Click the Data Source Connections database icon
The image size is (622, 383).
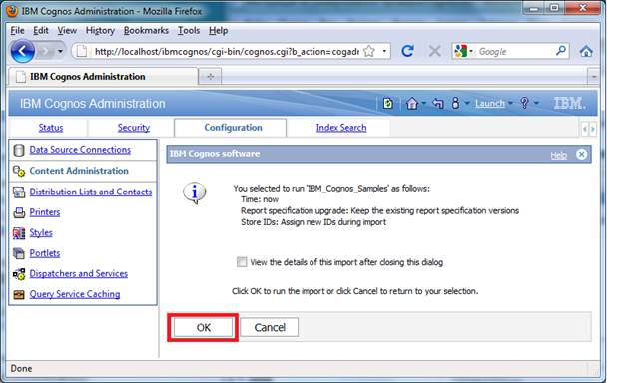click(x=19, y=150)
